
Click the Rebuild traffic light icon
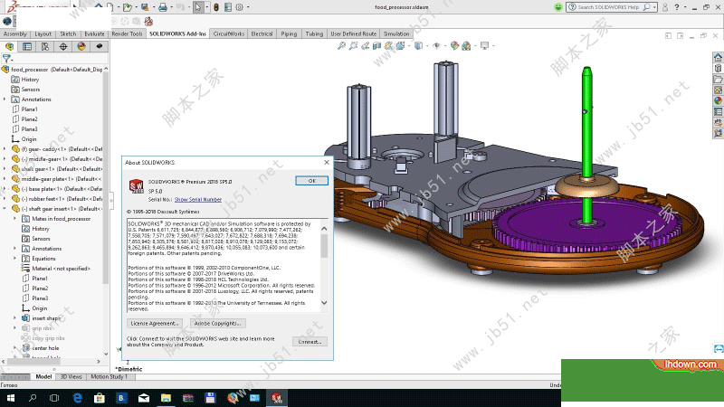(x=216, y=7)
